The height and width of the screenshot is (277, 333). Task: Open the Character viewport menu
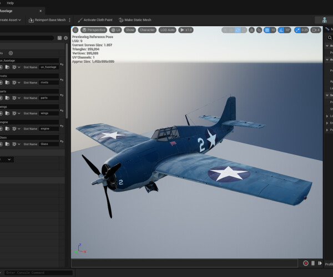(147, 30)
